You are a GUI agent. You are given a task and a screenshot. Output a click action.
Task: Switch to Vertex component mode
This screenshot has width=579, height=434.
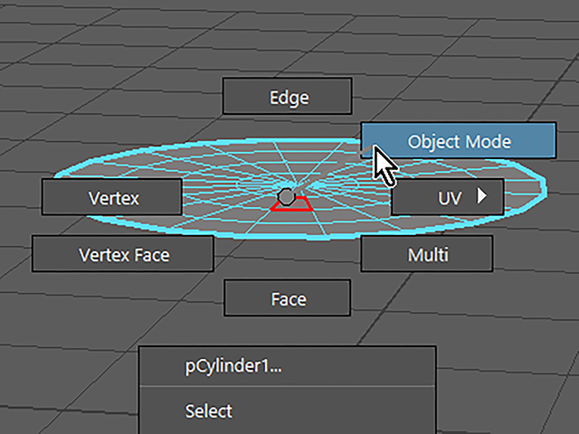pos(112,197)
